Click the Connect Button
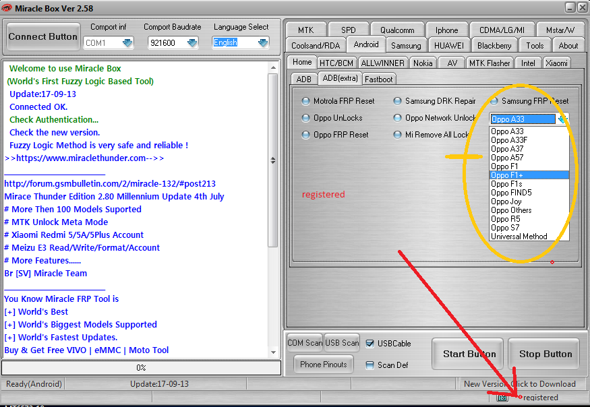 pos(43,36)
